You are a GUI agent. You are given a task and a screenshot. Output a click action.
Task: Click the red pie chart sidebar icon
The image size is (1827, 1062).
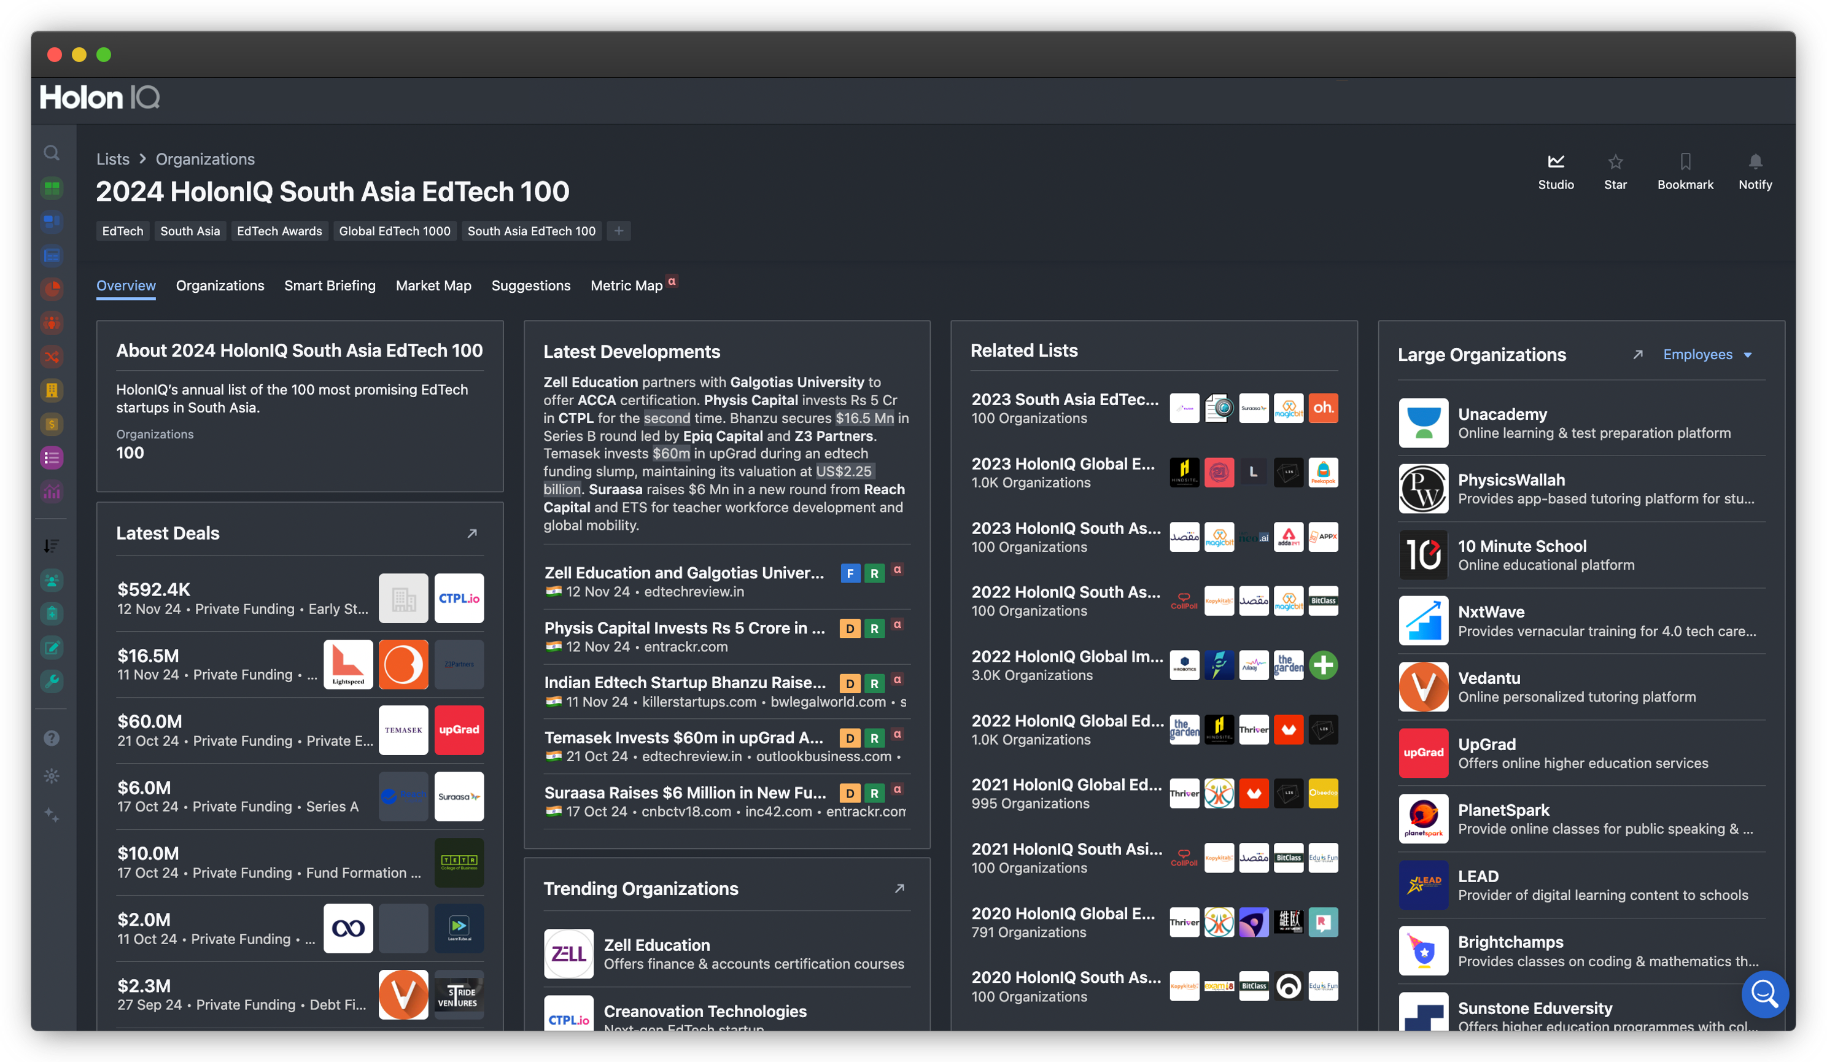coord(52,289)
